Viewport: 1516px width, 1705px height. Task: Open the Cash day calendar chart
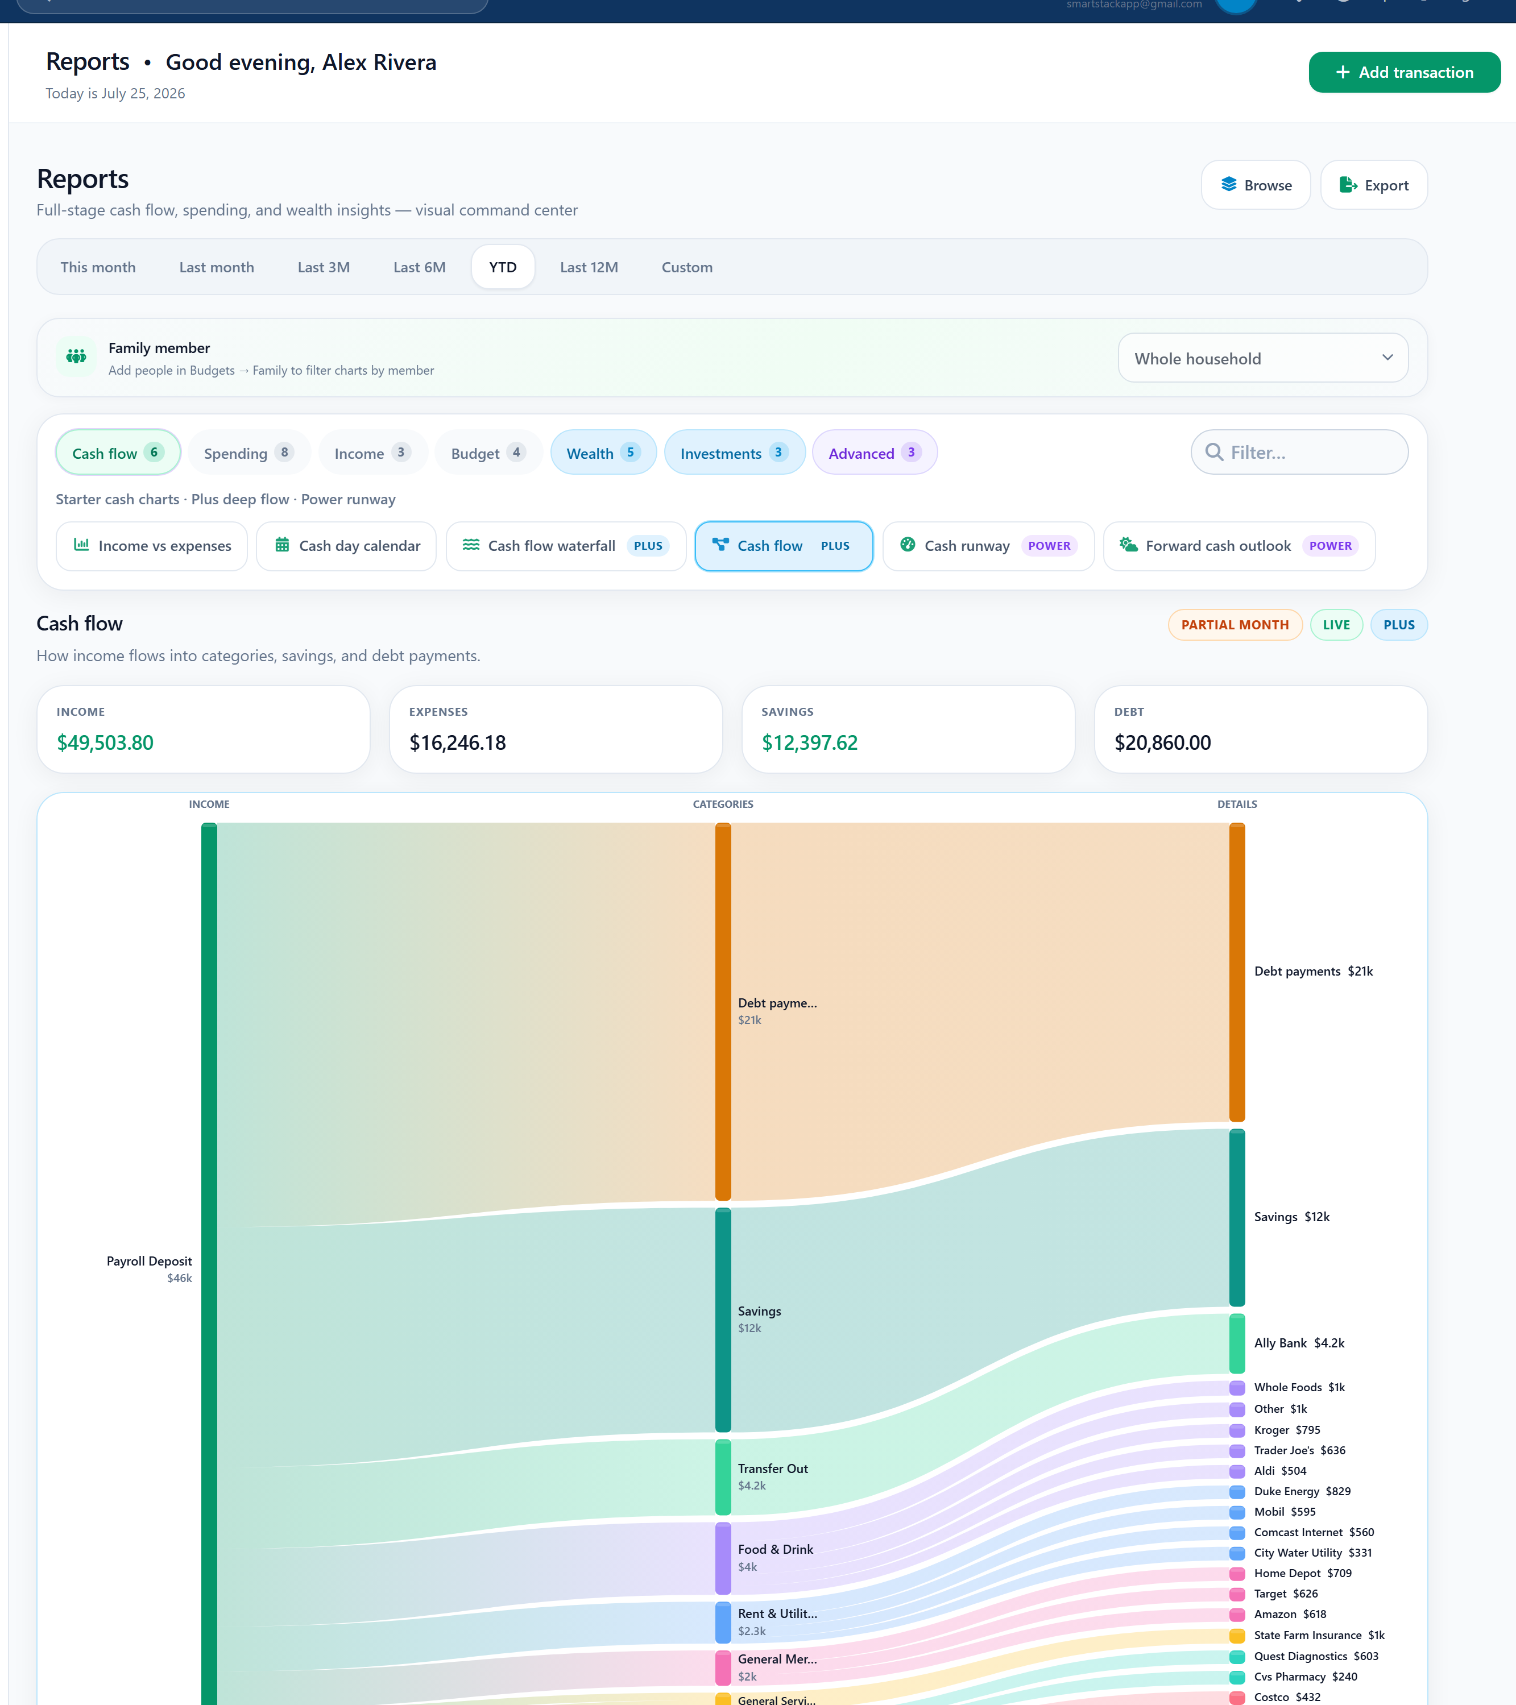point(346,546)
